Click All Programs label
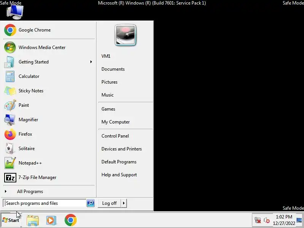Screen dimensions: 304x228 tap(30, 192)
